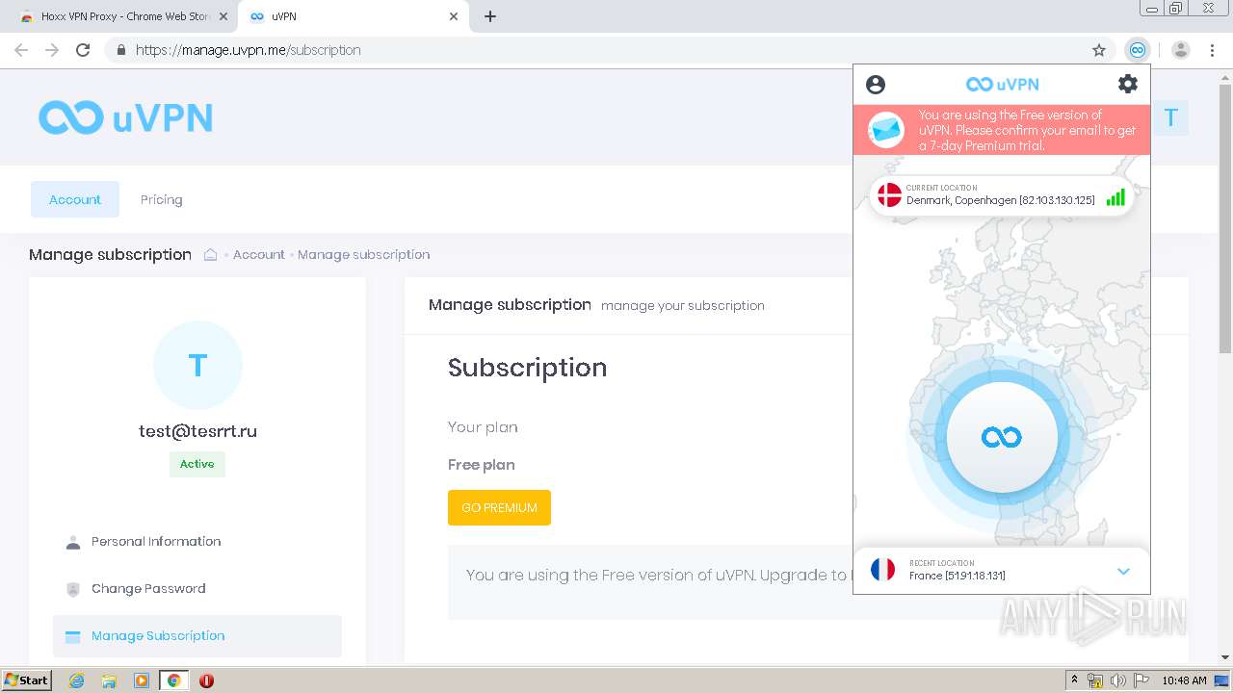The image size is (1233, 693).
Task: Reload the page
Action: [x=83, y=50]
